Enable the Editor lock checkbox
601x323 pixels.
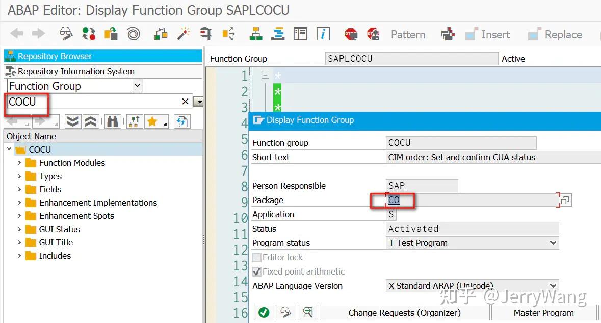click(256, 257)
